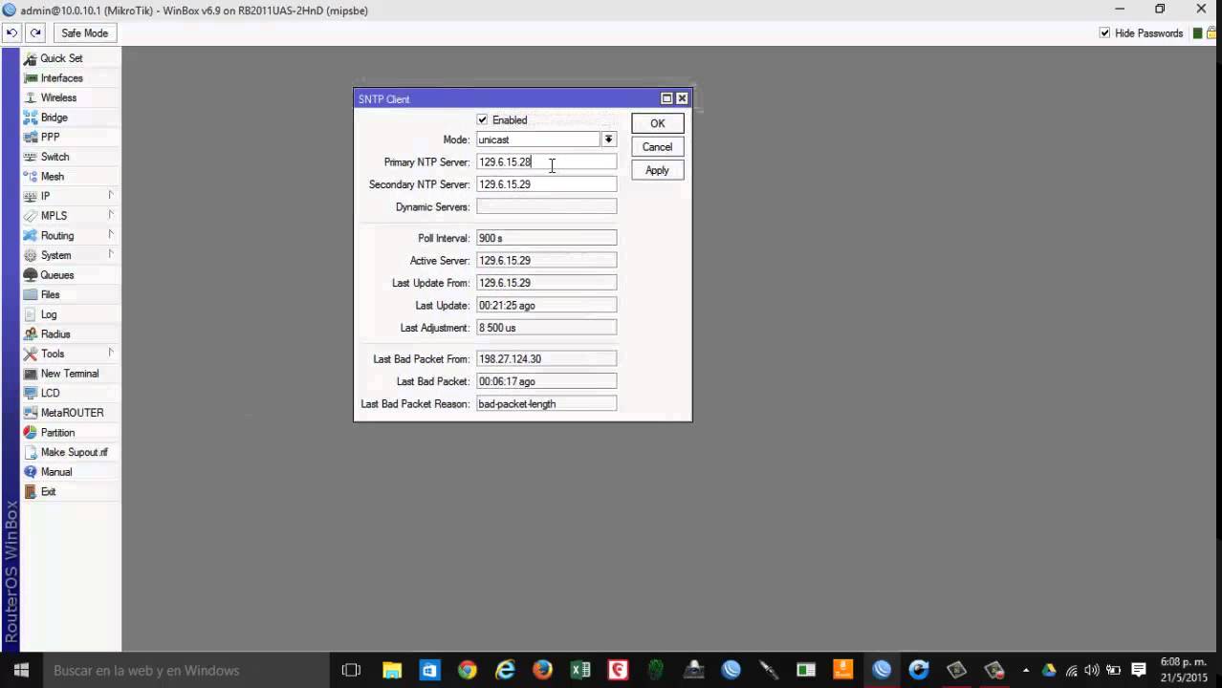Click the volume icon in system tray

point(1092,671)
